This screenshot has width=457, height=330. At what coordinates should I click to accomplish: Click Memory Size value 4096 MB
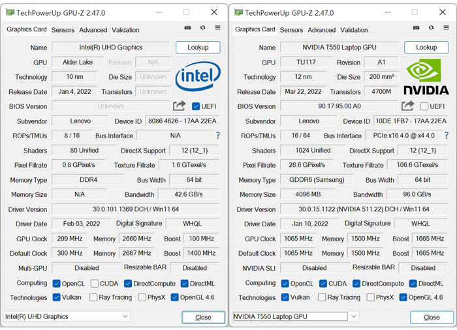307,194
